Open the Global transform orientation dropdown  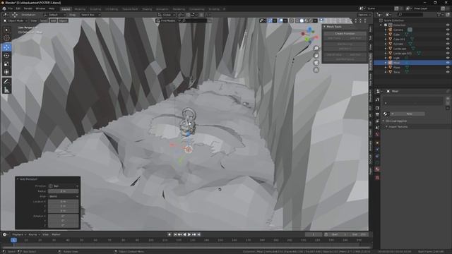(x=167, y=15)
